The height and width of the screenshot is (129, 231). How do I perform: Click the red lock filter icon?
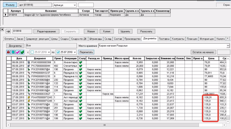click(x=9, y=52)
